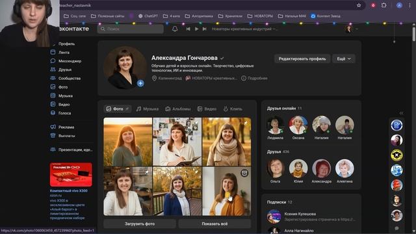Image resolution: width=416 pixels, height=234 pixels.
Task: Open the Подписки section heading
Action: click(x=279, y=202)
